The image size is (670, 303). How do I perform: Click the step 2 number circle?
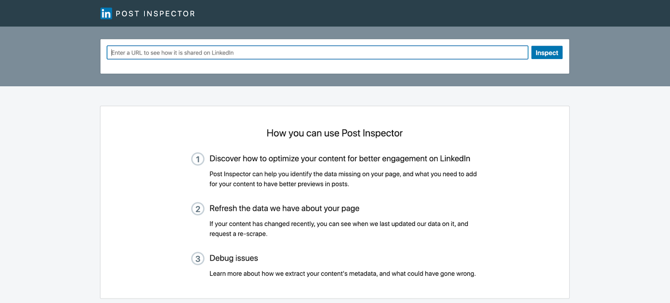click(x=198, y=209)
